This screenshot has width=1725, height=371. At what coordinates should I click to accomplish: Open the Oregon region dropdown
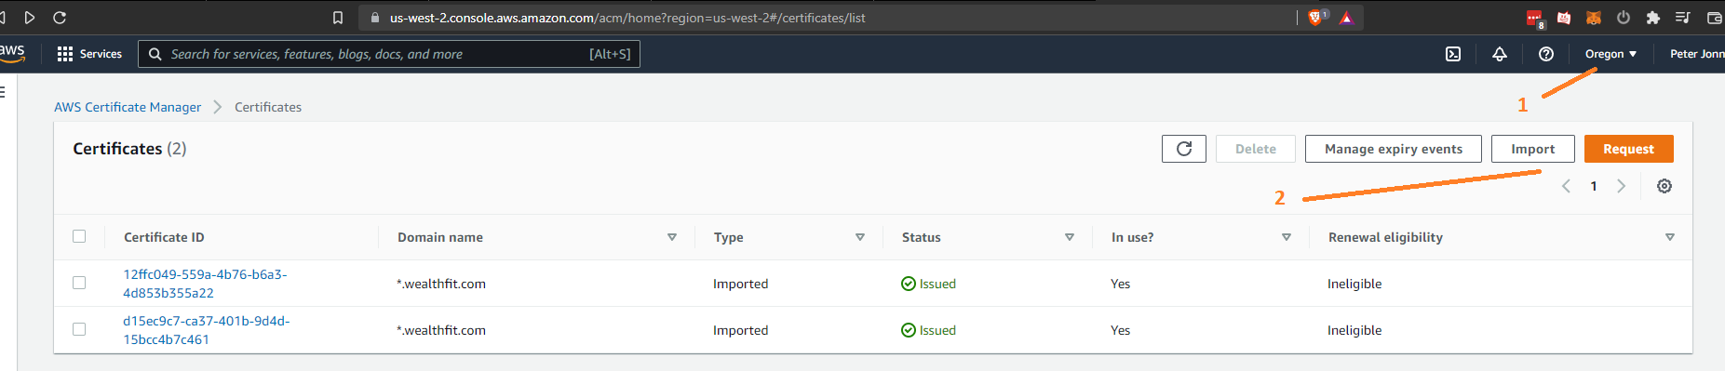click(1610, 54)
